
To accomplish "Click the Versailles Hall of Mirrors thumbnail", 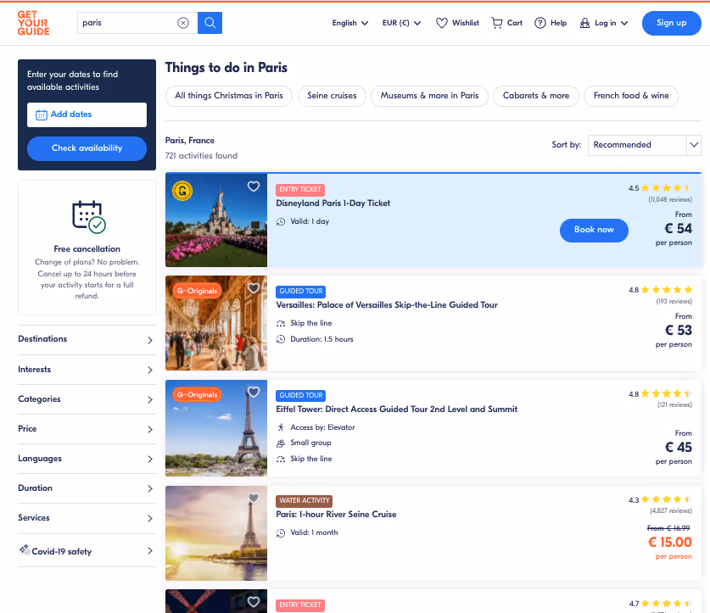I will click(216, 323).
